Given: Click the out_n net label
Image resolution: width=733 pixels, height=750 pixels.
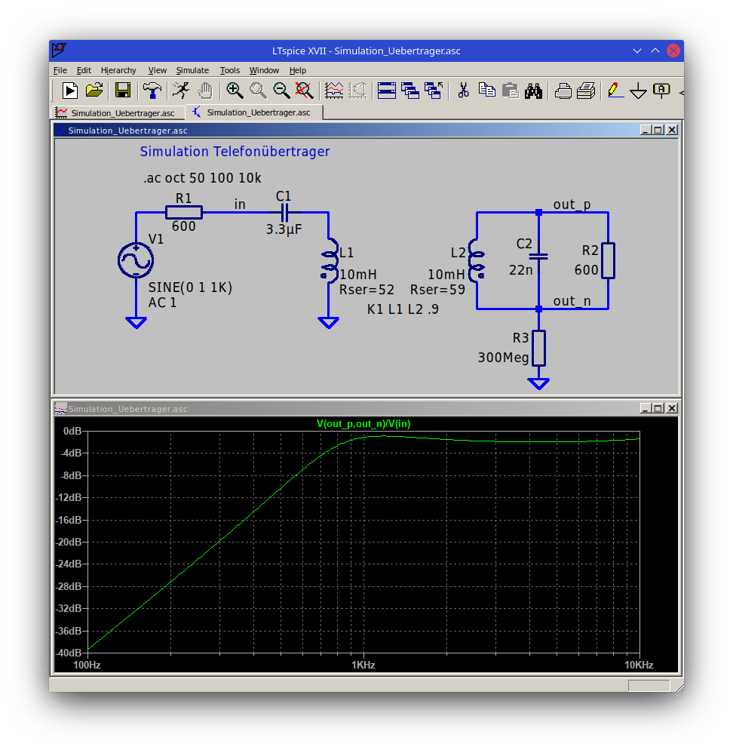Looking at the screenshot, I should (572, 301).
